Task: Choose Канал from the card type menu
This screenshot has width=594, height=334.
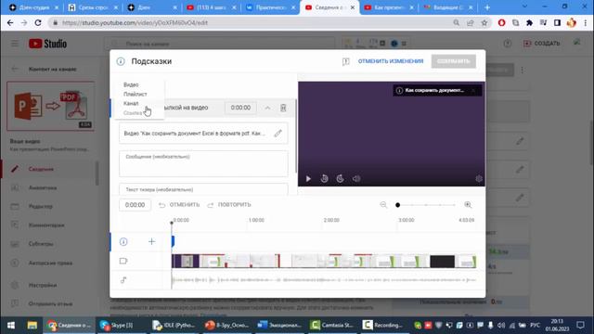Action: point(131,103)
